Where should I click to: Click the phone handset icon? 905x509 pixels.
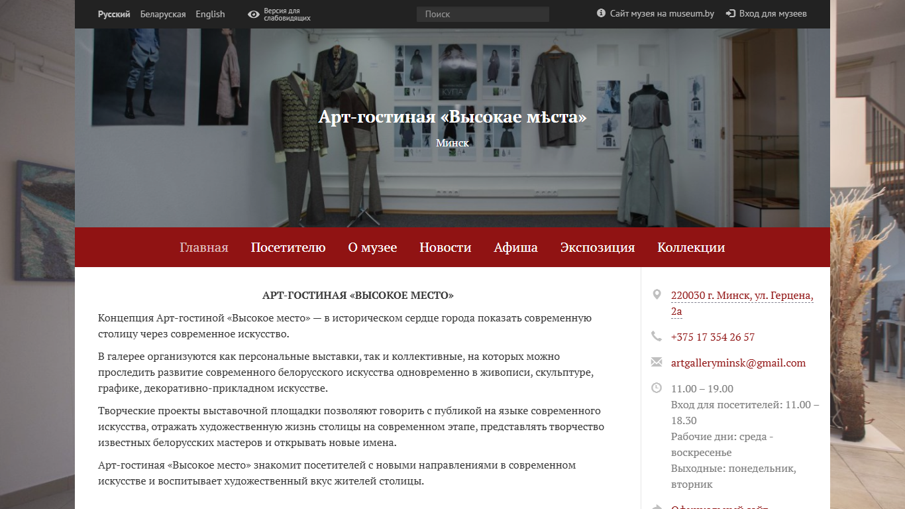coord(657,336)
